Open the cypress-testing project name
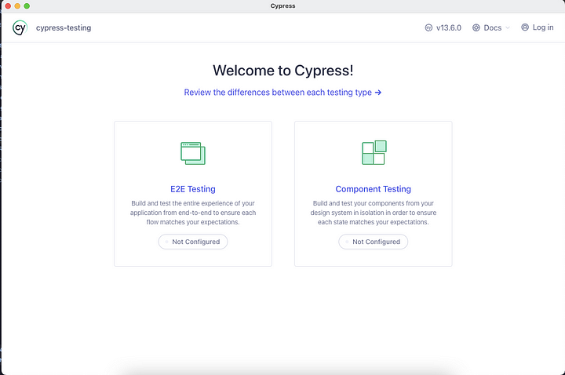The image size is (565, 375). click(64, 27)
